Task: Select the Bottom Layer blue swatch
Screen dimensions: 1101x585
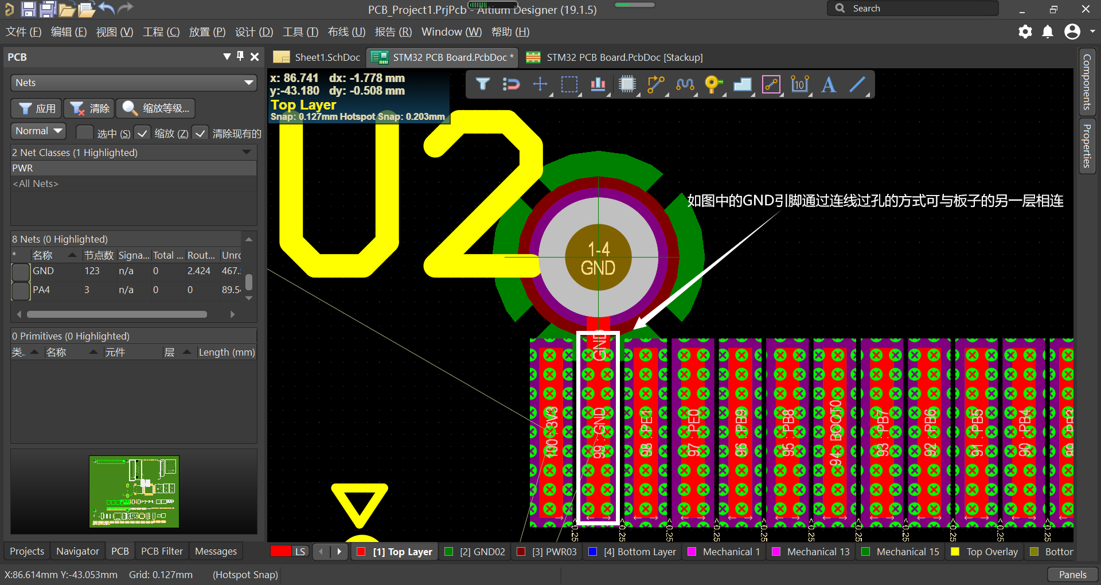Action: point(593,552)
